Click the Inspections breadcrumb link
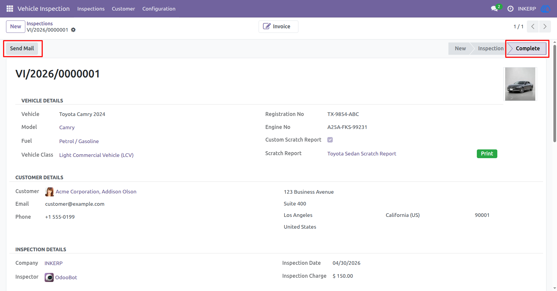This screenshot has height=291, width=557. (39, 23)
